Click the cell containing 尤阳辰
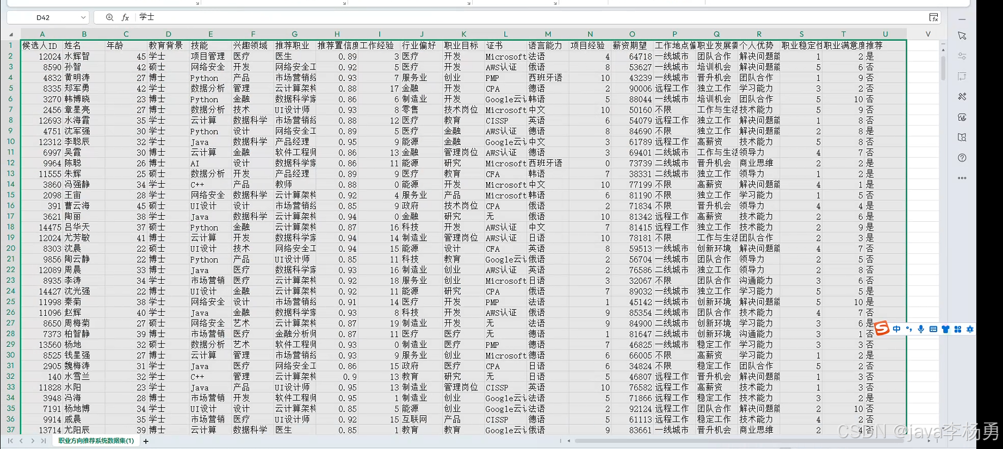This screenshot has height=449, width=1003. [x=84, y=429]
